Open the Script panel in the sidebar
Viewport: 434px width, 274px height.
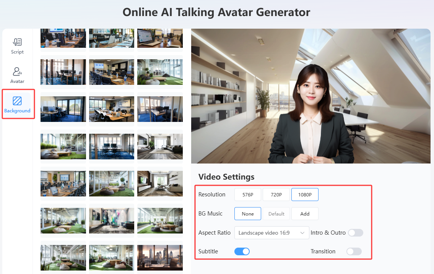(17, 45)
